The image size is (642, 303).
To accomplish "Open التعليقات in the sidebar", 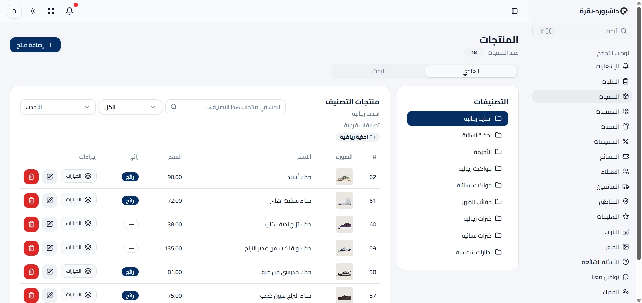I will [582, 216].
